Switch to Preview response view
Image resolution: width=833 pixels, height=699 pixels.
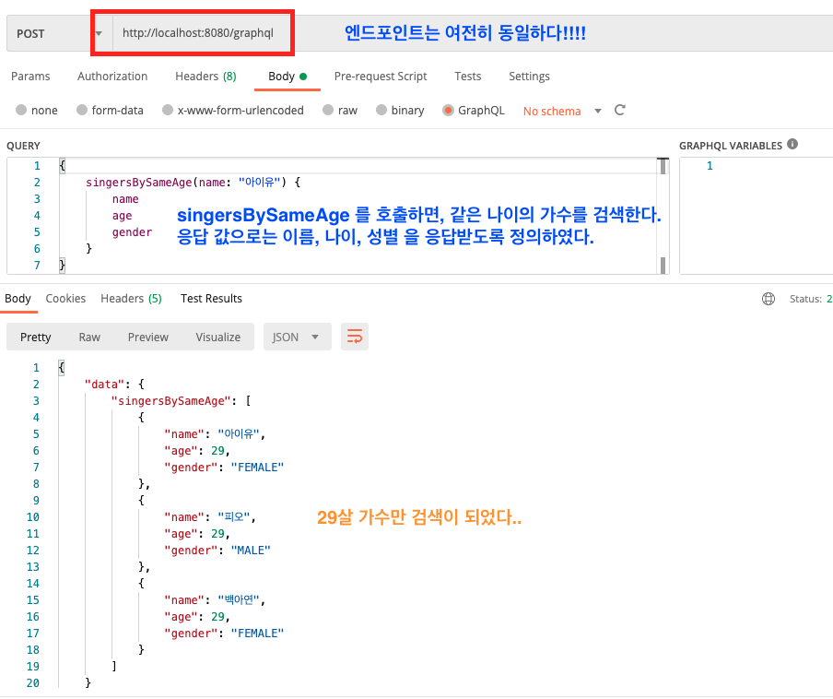[147, 337]
